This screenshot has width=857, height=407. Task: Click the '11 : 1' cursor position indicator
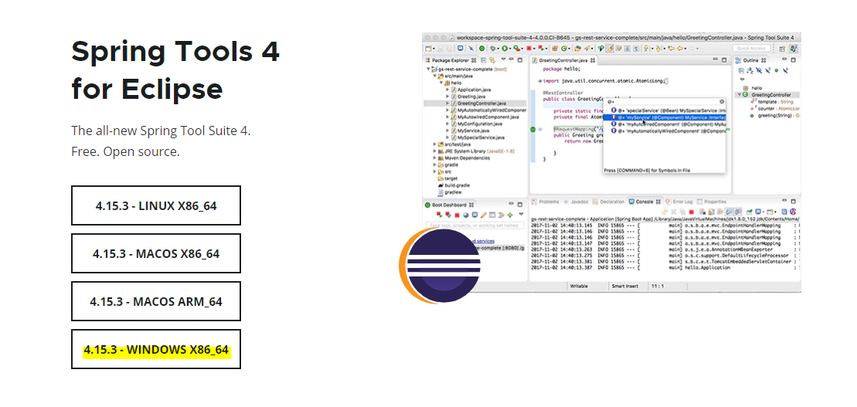coord(658,287)
